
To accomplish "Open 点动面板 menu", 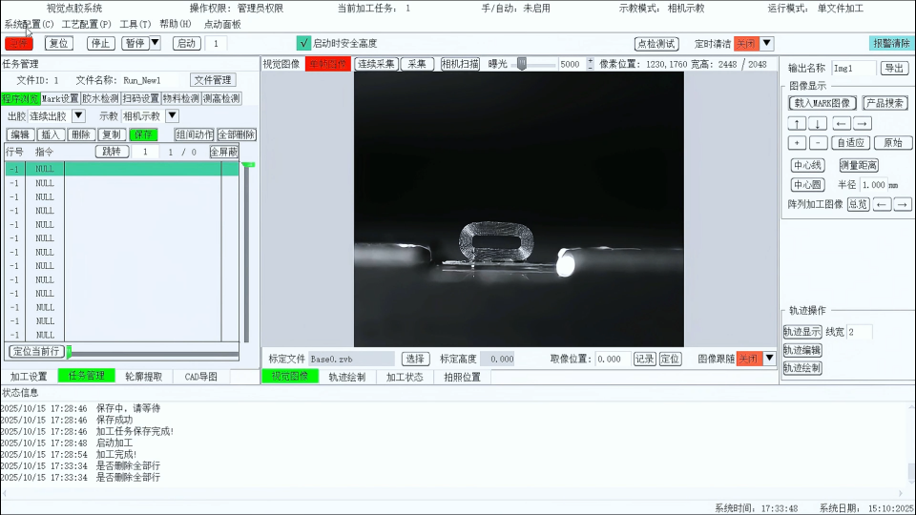I will [222, 24].
